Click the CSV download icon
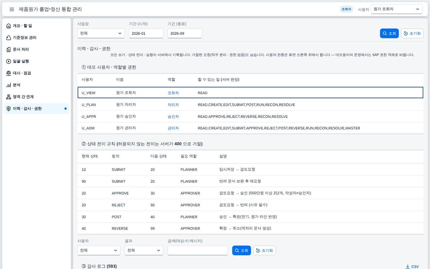This screenshot has height=269, width=430. [407, 267]
